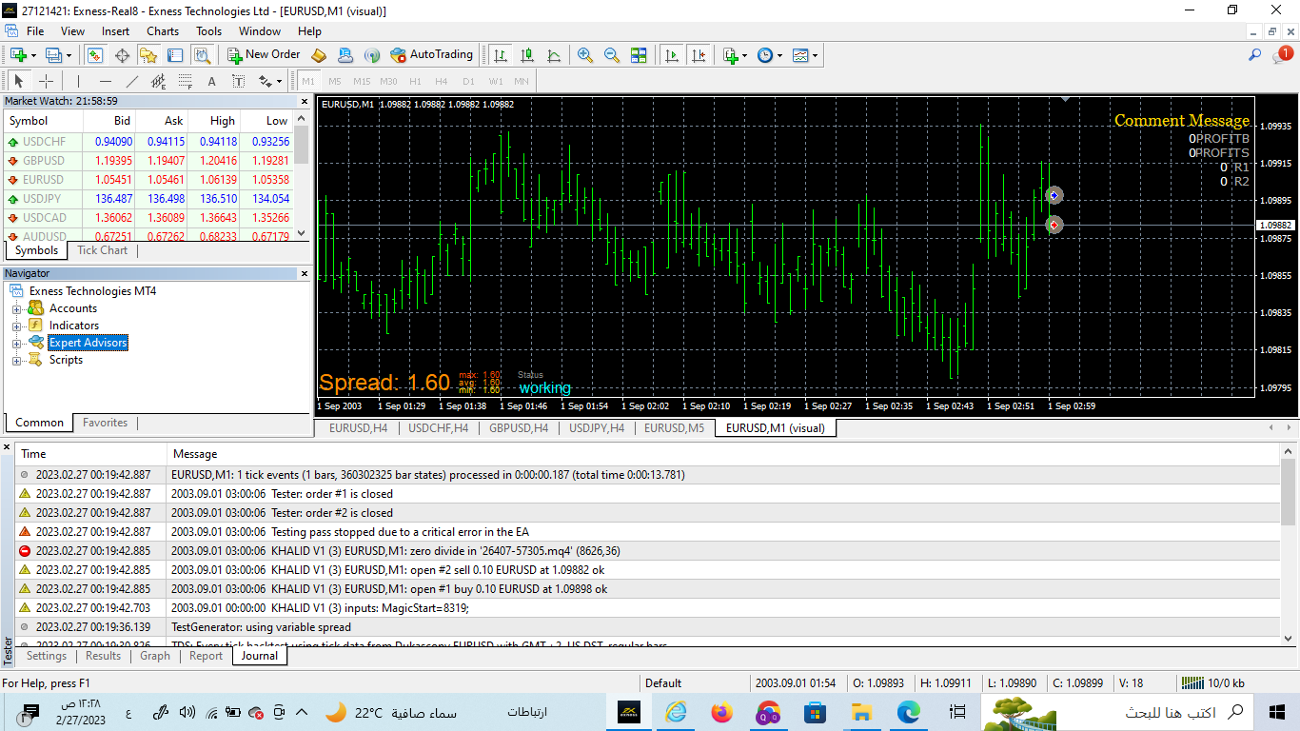Click the search magnifier icon

1255,55
